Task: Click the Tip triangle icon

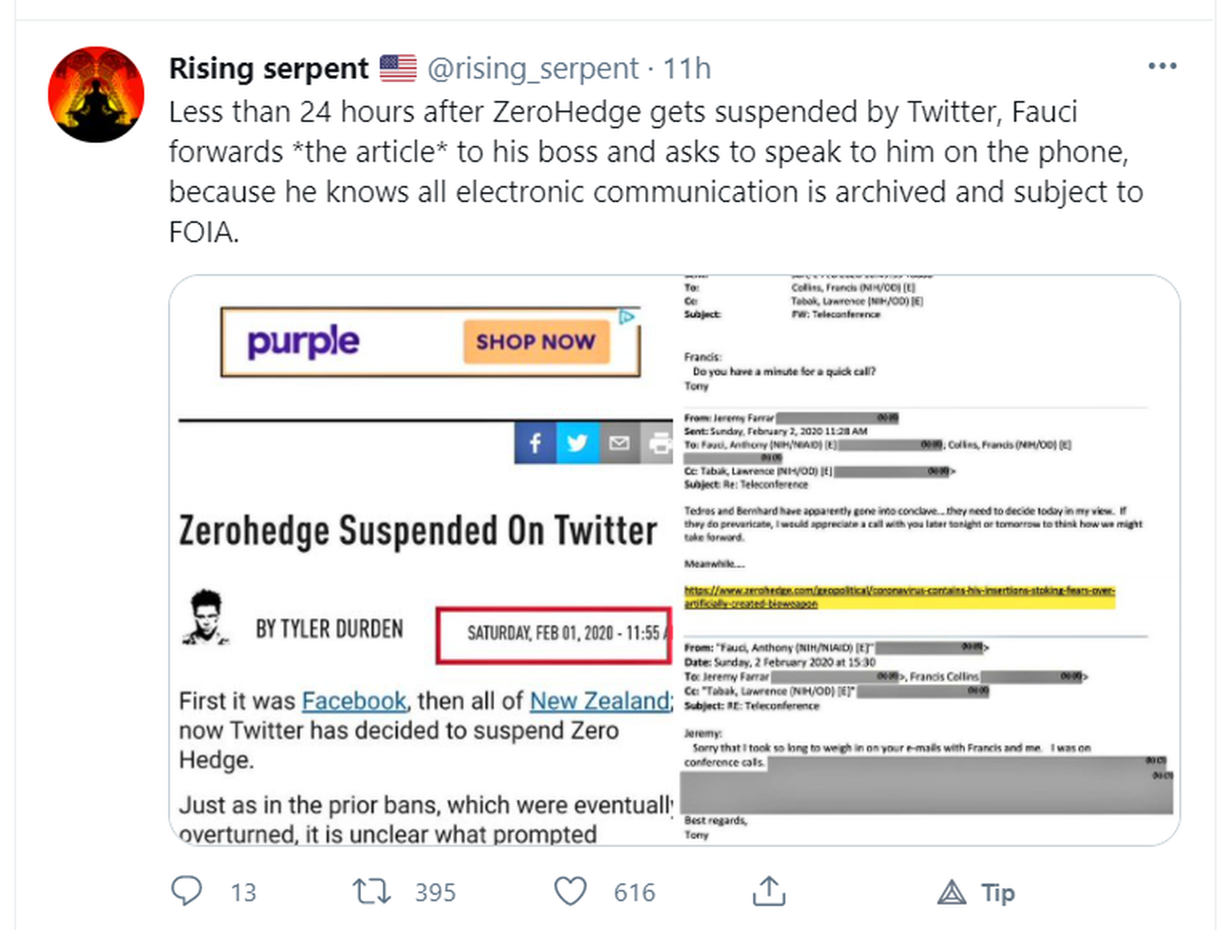Action: [x=951, y=892]
